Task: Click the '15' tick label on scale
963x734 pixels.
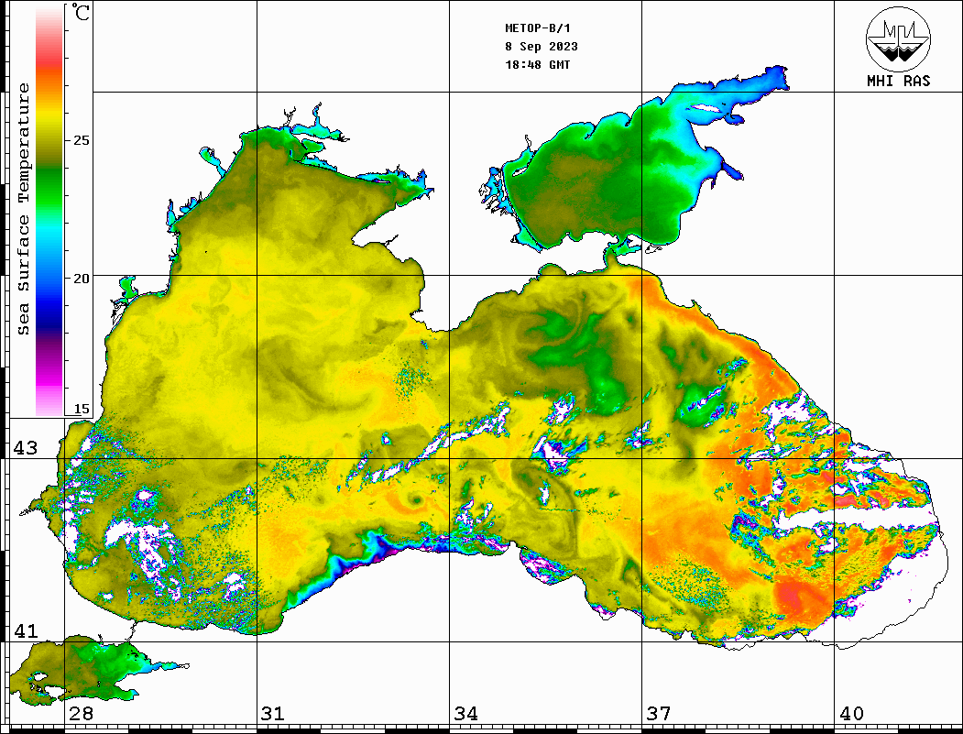Action: (81, 409)
